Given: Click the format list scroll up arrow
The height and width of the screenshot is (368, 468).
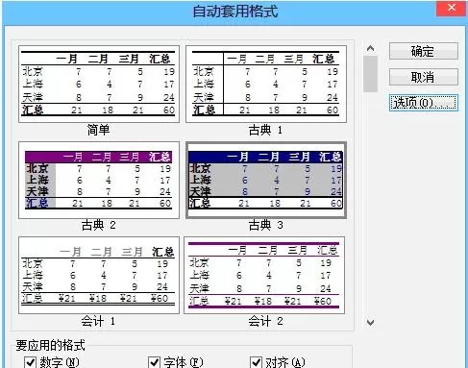Looking at the screenshot, I should [x=370, y=48].
